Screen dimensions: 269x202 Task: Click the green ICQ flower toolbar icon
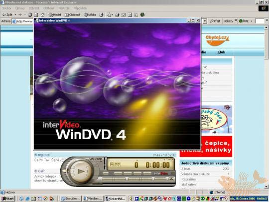pos(142,15)
